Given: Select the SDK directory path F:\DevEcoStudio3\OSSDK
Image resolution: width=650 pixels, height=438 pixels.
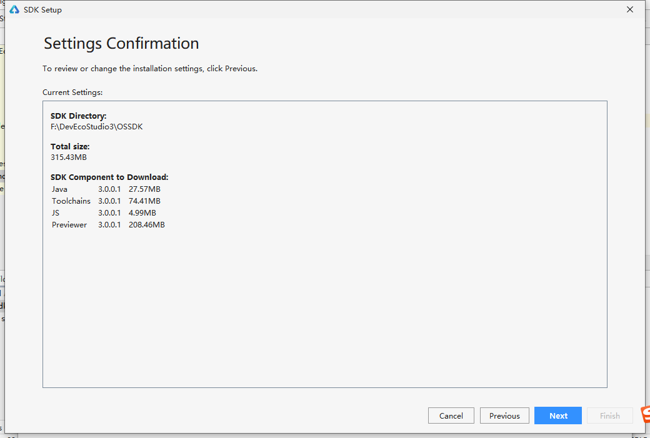Looking at the screenshot, I should tap(97, 127).
